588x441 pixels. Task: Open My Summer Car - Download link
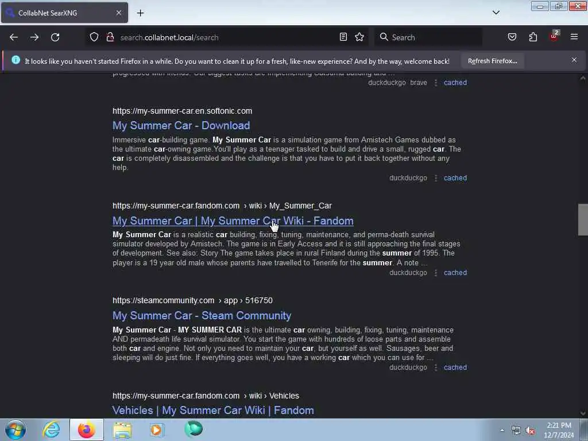pos(181,125)
